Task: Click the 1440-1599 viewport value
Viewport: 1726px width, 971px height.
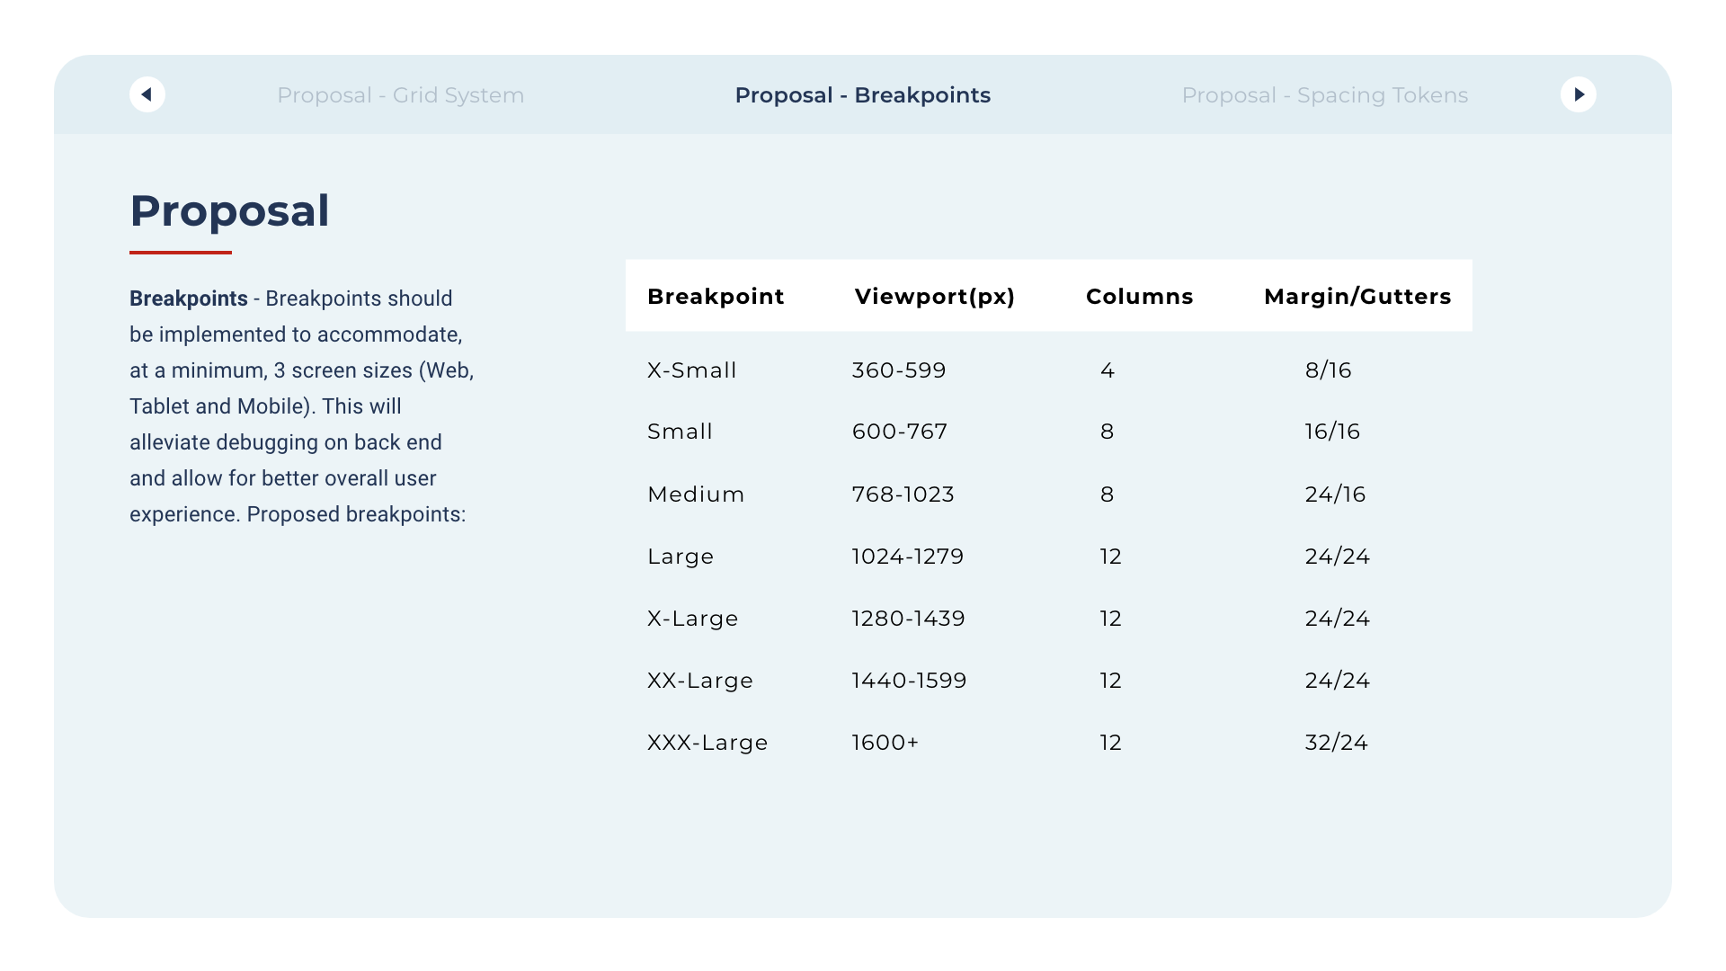Action: pyautogui.click(x=910, y=681)
